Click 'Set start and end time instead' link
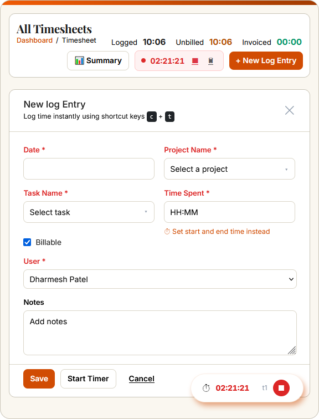This screenshot has width=319, height=419. (x=221, y=232)
